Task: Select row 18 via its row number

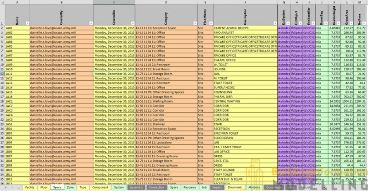Action: coord(2,101)
